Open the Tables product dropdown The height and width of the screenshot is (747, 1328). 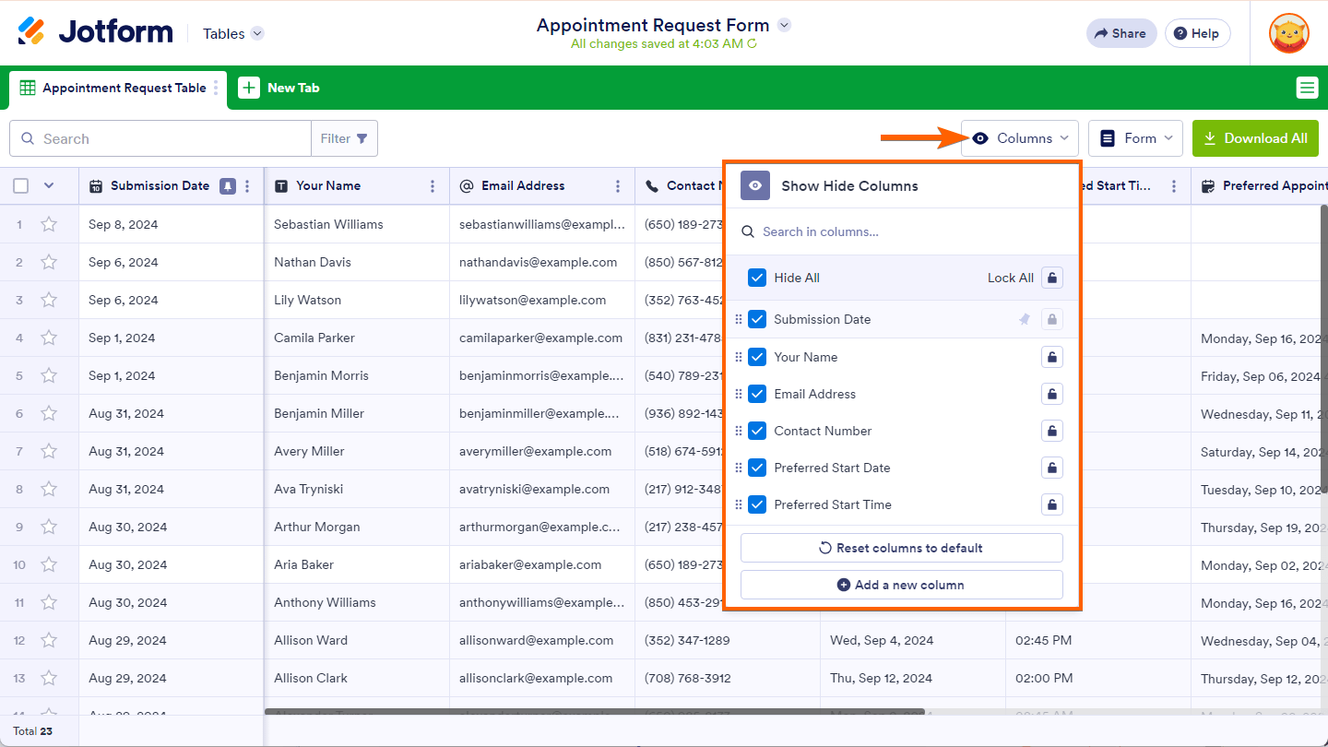[234, 33]
